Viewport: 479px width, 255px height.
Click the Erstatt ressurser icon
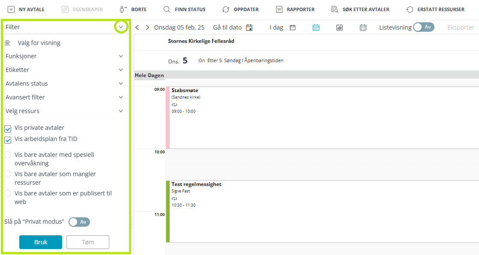pyautogui.click(x=410, y=9)
